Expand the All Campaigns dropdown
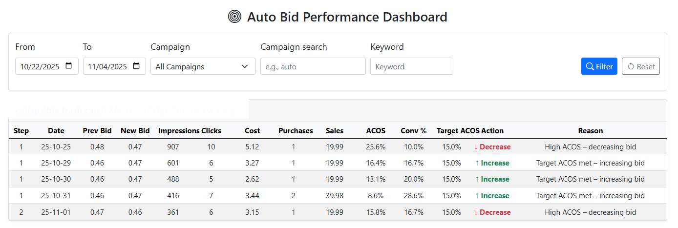678x228 pixels. 203,66
